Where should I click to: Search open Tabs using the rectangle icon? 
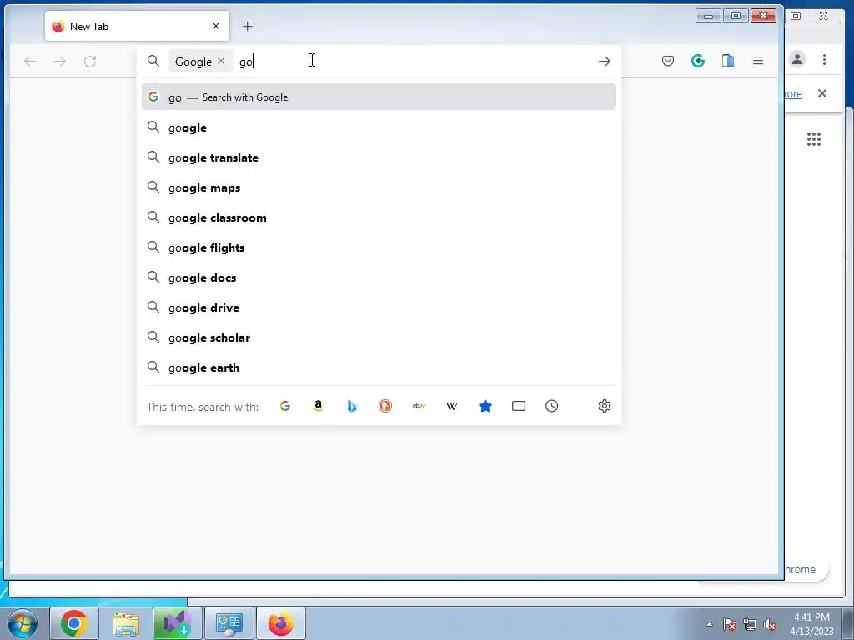pyautogui.click(x=519, y=406)
